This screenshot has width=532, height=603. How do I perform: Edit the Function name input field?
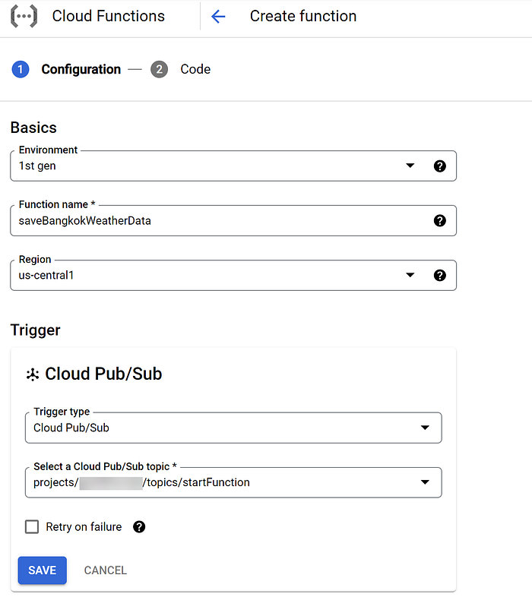(233, 221)
